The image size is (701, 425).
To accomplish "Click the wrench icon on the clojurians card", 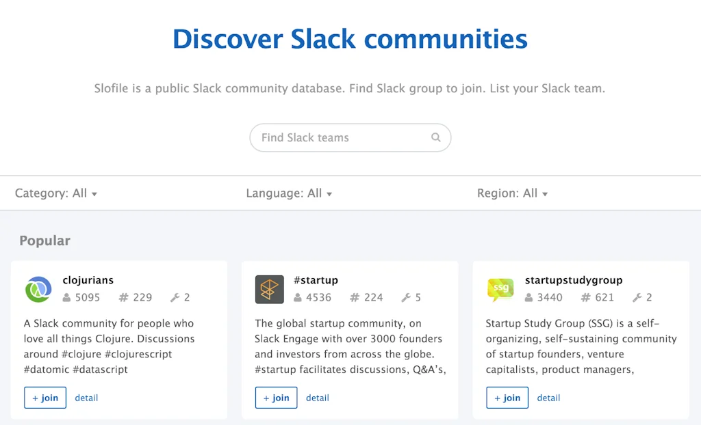I will tap(173, 297).
